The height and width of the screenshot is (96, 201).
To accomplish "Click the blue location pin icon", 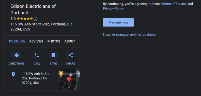I will [x=13, y=74].
